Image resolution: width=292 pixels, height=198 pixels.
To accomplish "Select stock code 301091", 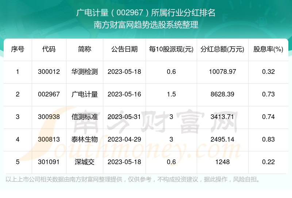I will [x=49, y=162].
